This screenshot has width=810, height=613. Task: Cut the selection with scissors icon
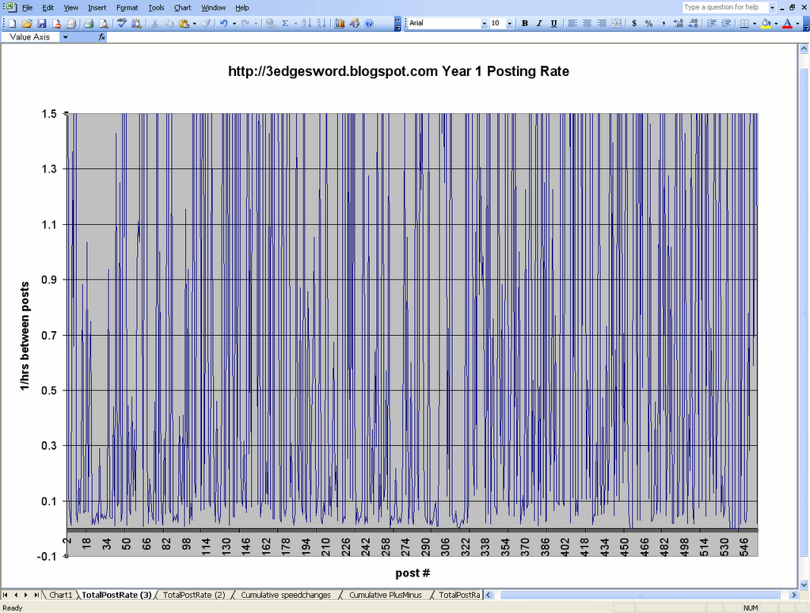(x=154, y=23)
